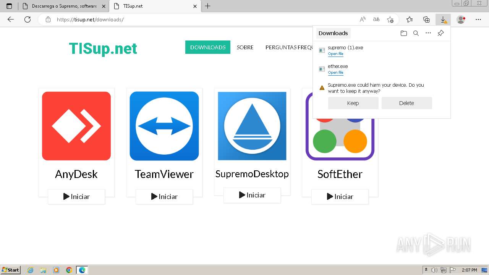This screenshot has height=275, width=489.
Task: Select the TISup.net tab
Action: [155, 6]
